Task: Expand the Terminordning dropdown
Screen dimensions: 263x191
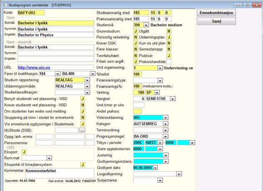Action: 165,130
